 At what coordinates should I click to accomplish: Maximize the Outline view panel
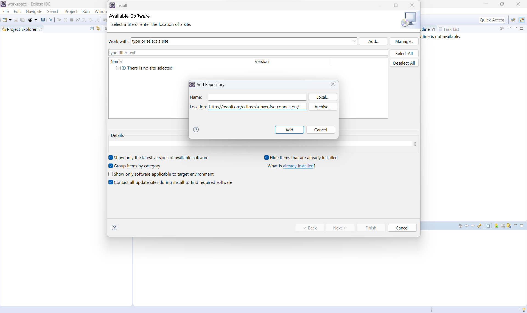[x=522, y=28]
